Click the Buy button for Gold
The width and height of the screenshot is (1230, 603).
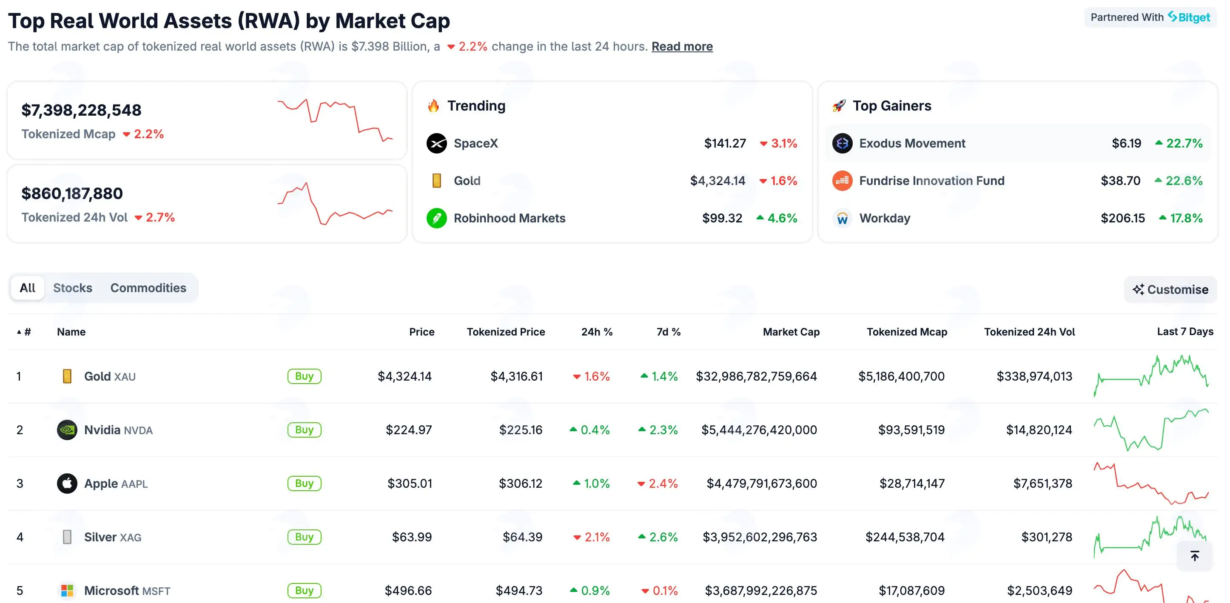coord(304,376)
